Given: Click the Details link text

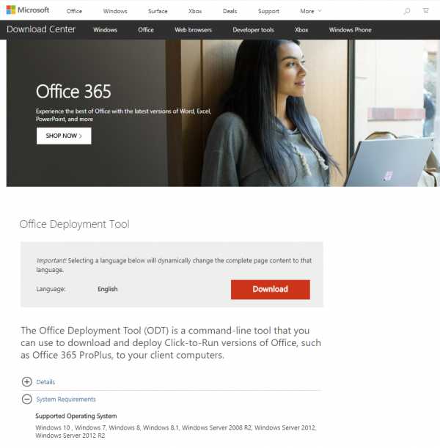Looking at the screenshot, I should point(45,382).
